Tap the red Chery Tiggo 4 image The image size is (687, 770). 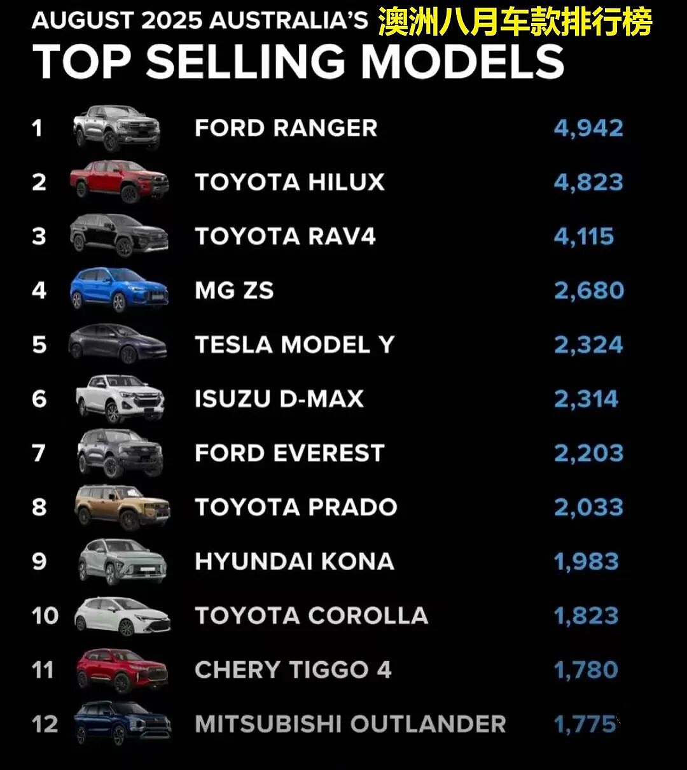(122, 670)
